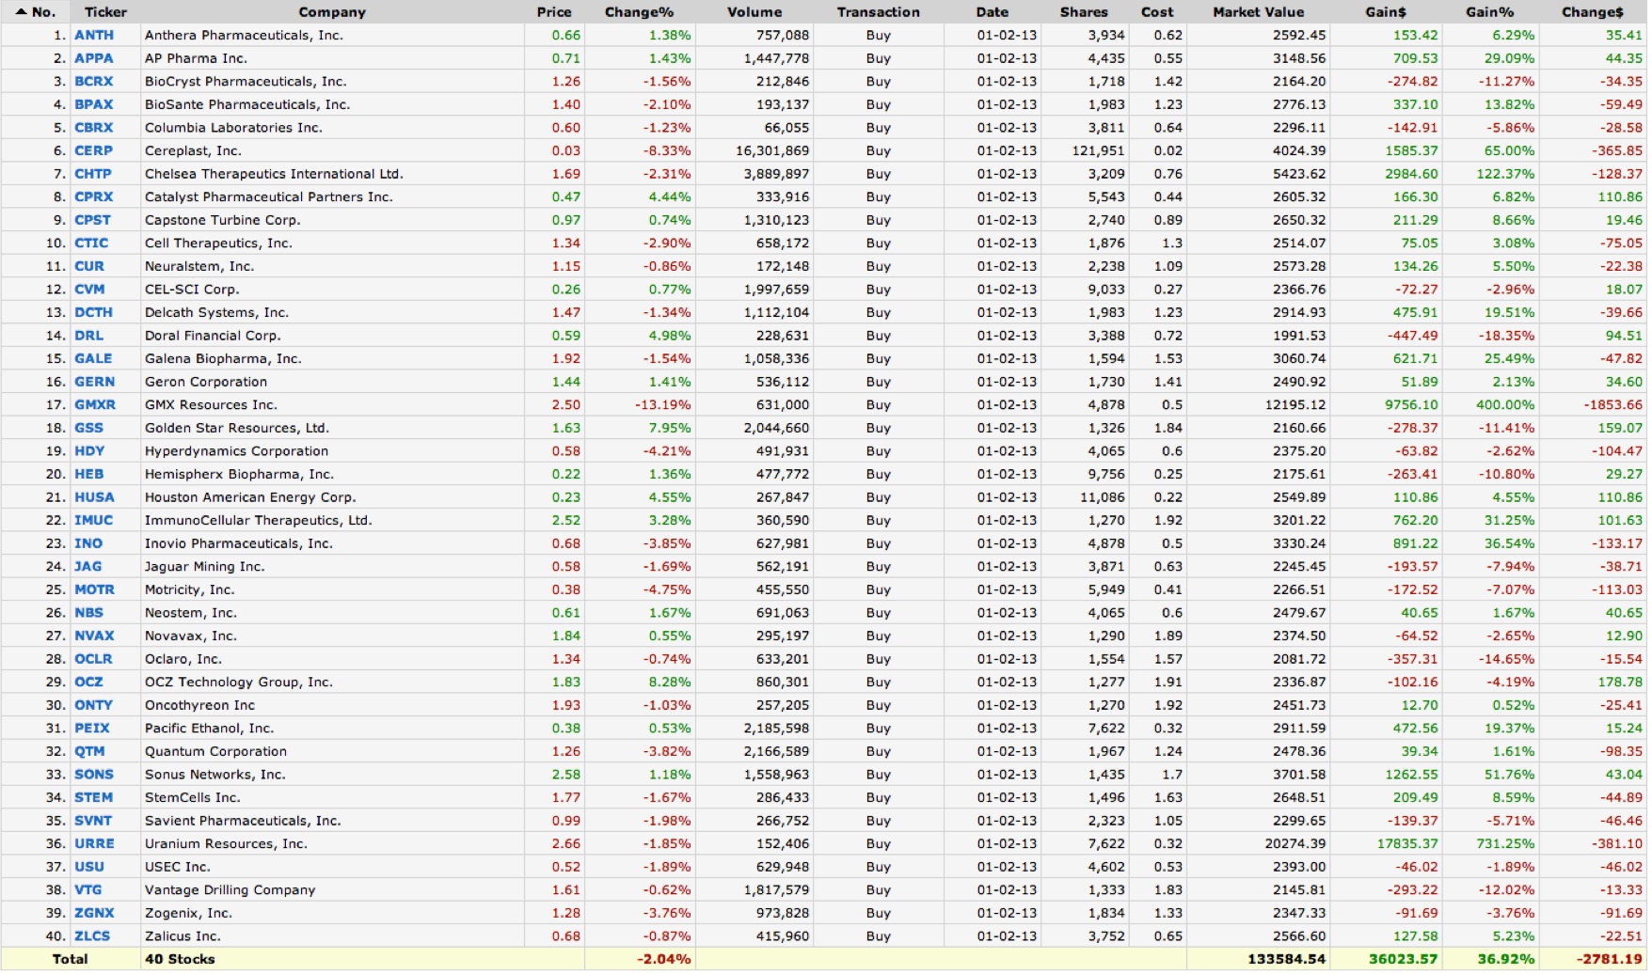Open the VTG ticker link
Viewport: 1652px width, 974px height.
tap(88, 890)
